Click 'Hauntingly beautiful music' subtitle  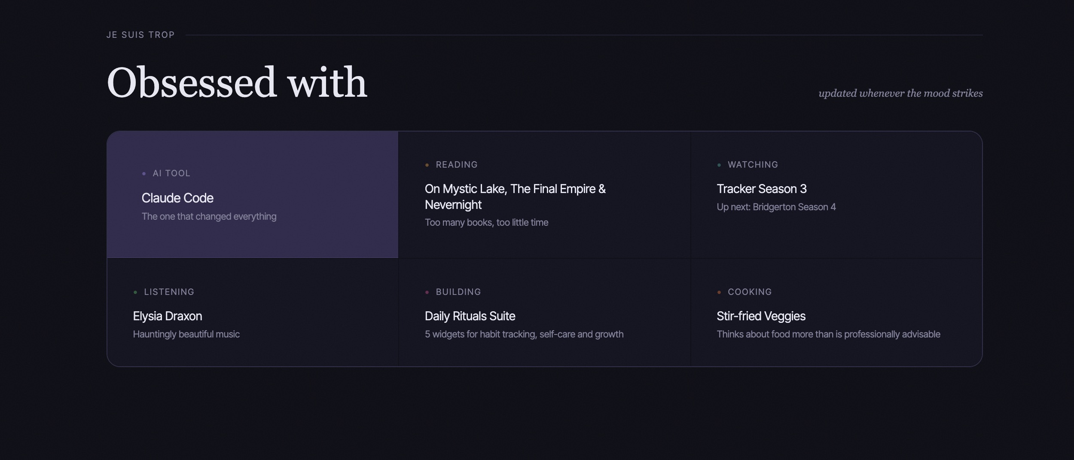click(x=186, y=334)
